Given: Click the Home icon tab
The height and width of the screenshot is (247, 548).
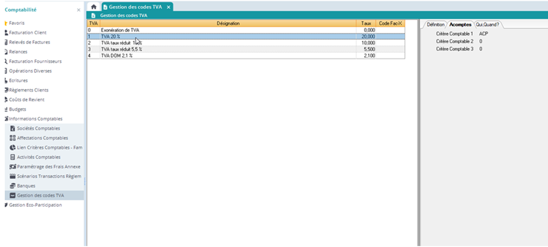Looking at the screenshot, I should 94,7.
